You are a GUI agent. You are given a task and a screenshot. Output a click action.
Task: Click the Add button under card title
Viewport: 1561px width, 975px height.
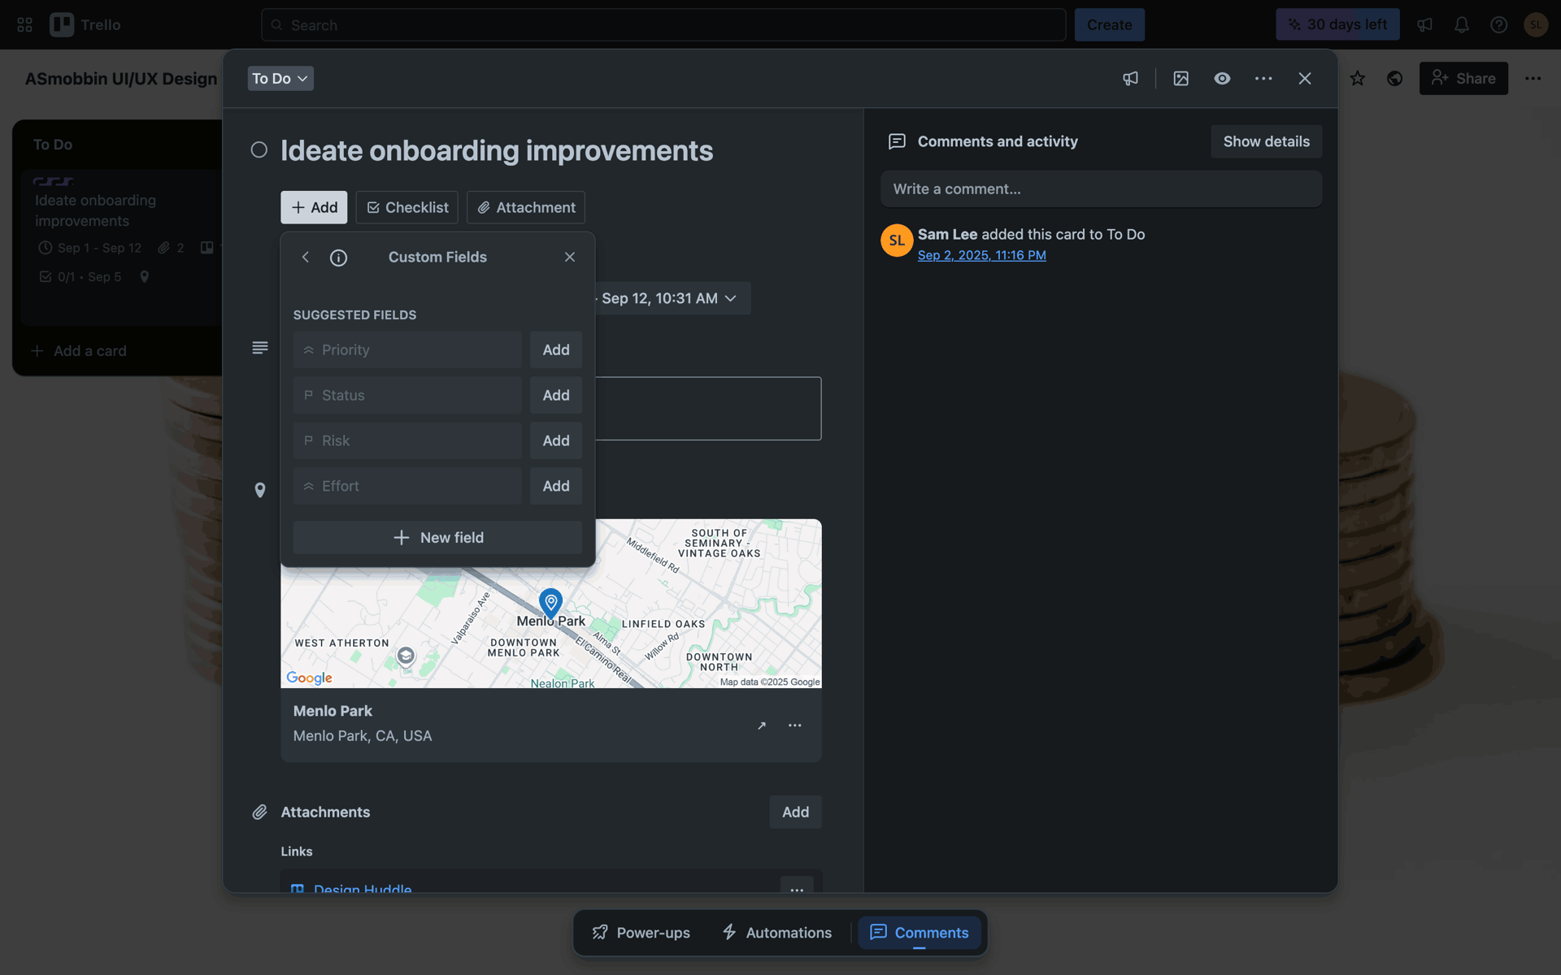(x=314, y=207)
